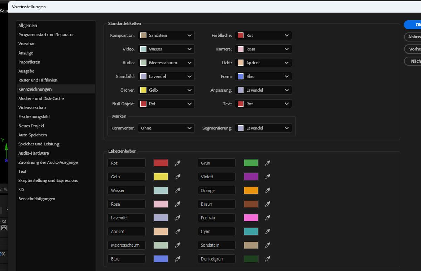Open Skripterstellung und Expressions settings
This screenshot has height=271, width=421.
(x=56, y=180)
